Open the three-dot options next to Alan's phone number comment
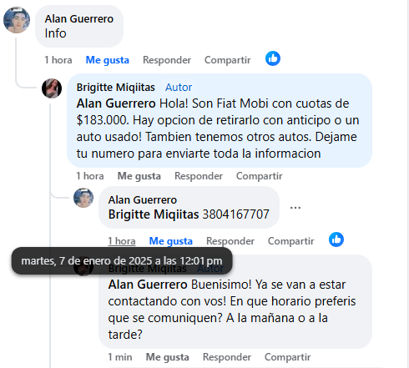 [x=295, y=208]
